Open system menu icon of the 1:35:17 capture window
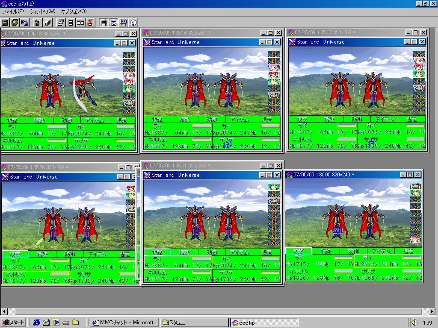Image resolution: width=438 pixels, height=328 pixels. coord(291,32)
